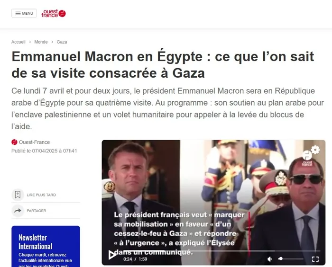Play the video with the play button

click(x=112, y=255)
